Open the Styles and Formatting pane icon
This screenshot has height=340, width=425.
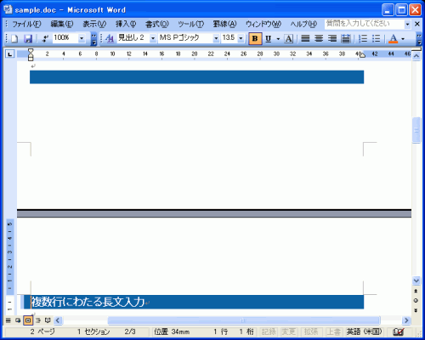pyautogui.click(x=110, y=38)
